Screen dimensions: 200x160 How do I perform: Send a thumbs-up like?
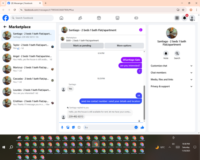click(x=142, y=127)
